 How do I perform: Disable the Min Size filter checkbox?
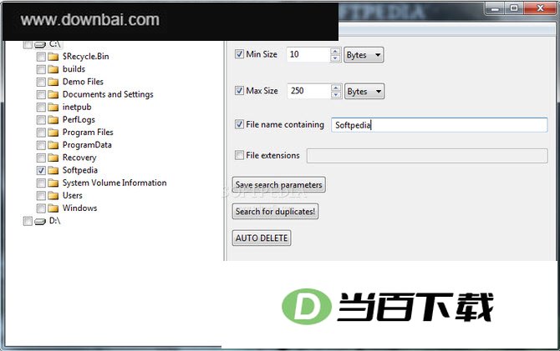(239, 54)
